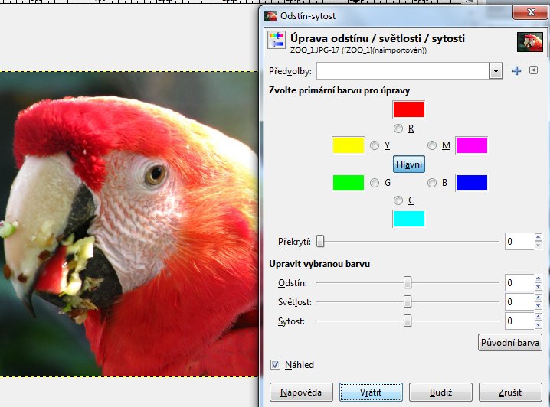Decrease Sytost value with down arrow
This screenshot has width=550, height=407.
[538, 325]
